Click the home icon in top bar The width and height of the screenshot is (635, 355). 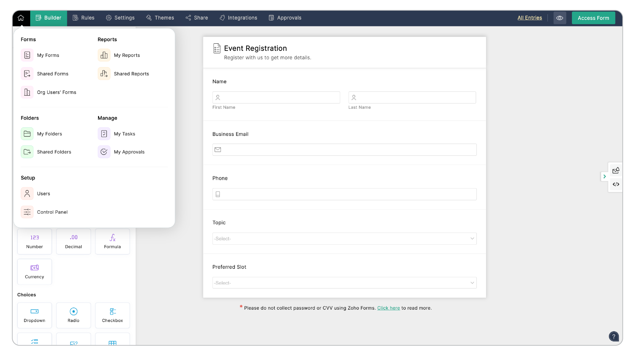click(x=21, y=18)
